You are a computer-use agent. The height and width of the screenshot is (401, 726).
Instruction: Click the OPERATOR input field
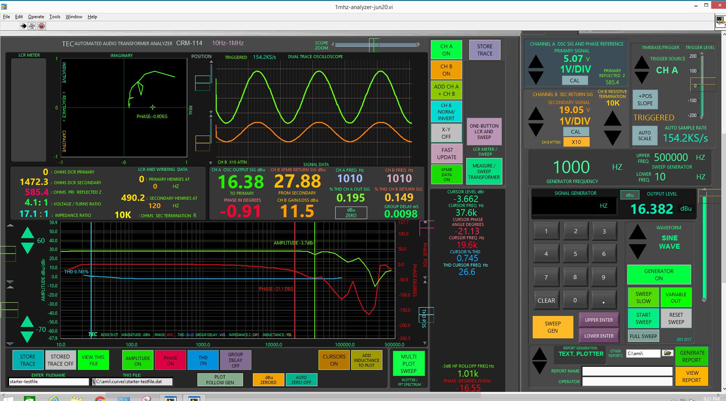click(627, 382)
